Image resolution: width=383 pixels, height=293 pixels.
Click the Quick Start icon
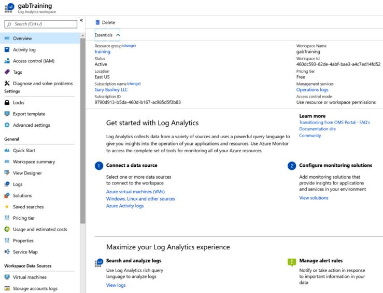point(7,150)
